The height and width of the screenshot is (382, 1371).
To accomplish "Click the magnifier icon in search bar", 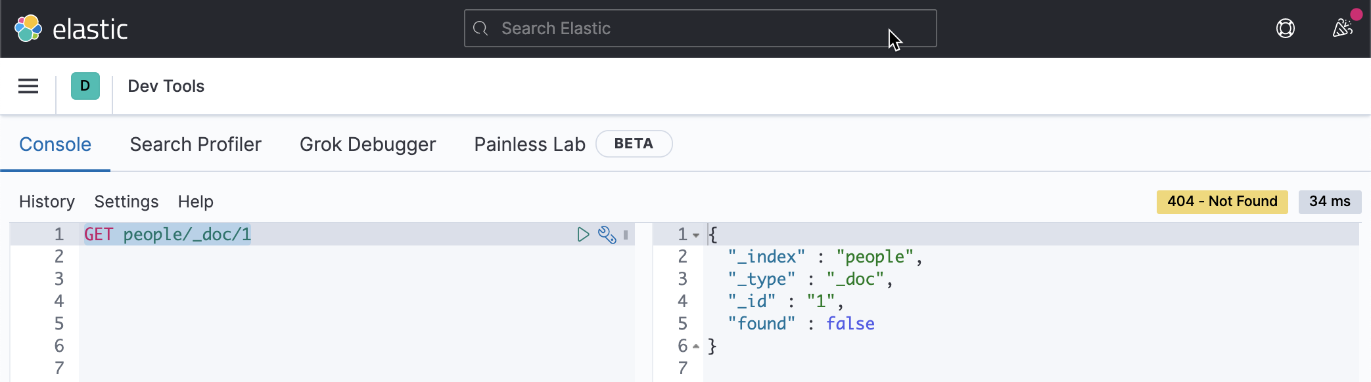I will coord(481,28).
